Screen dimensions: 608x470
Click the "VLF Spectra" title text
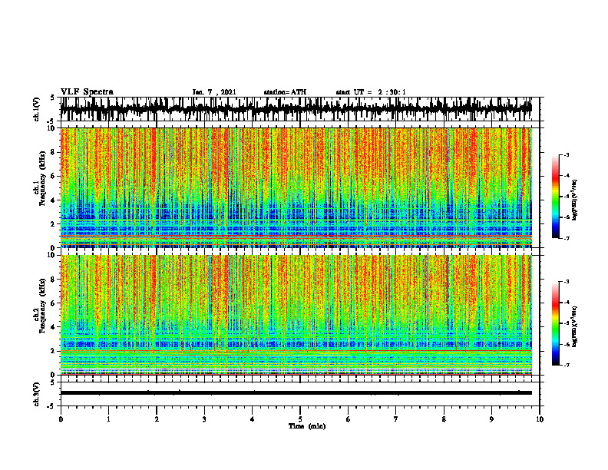pyautogui.click(x=87, y=92)
